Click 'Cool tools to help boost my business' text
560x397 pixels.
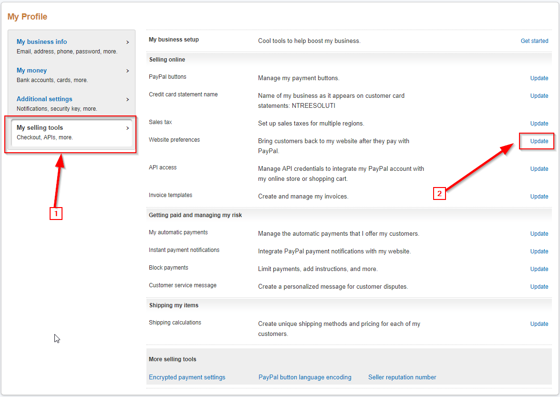(x=309, y=41)
